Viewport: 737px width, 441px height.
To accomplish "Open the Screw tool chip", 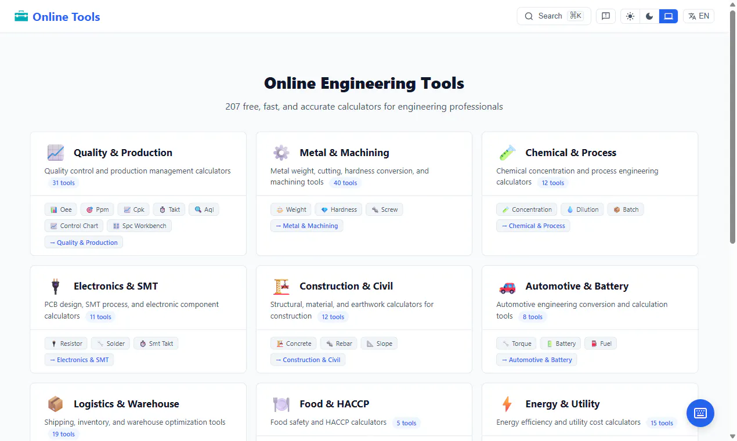I will (x=384, y=209).
